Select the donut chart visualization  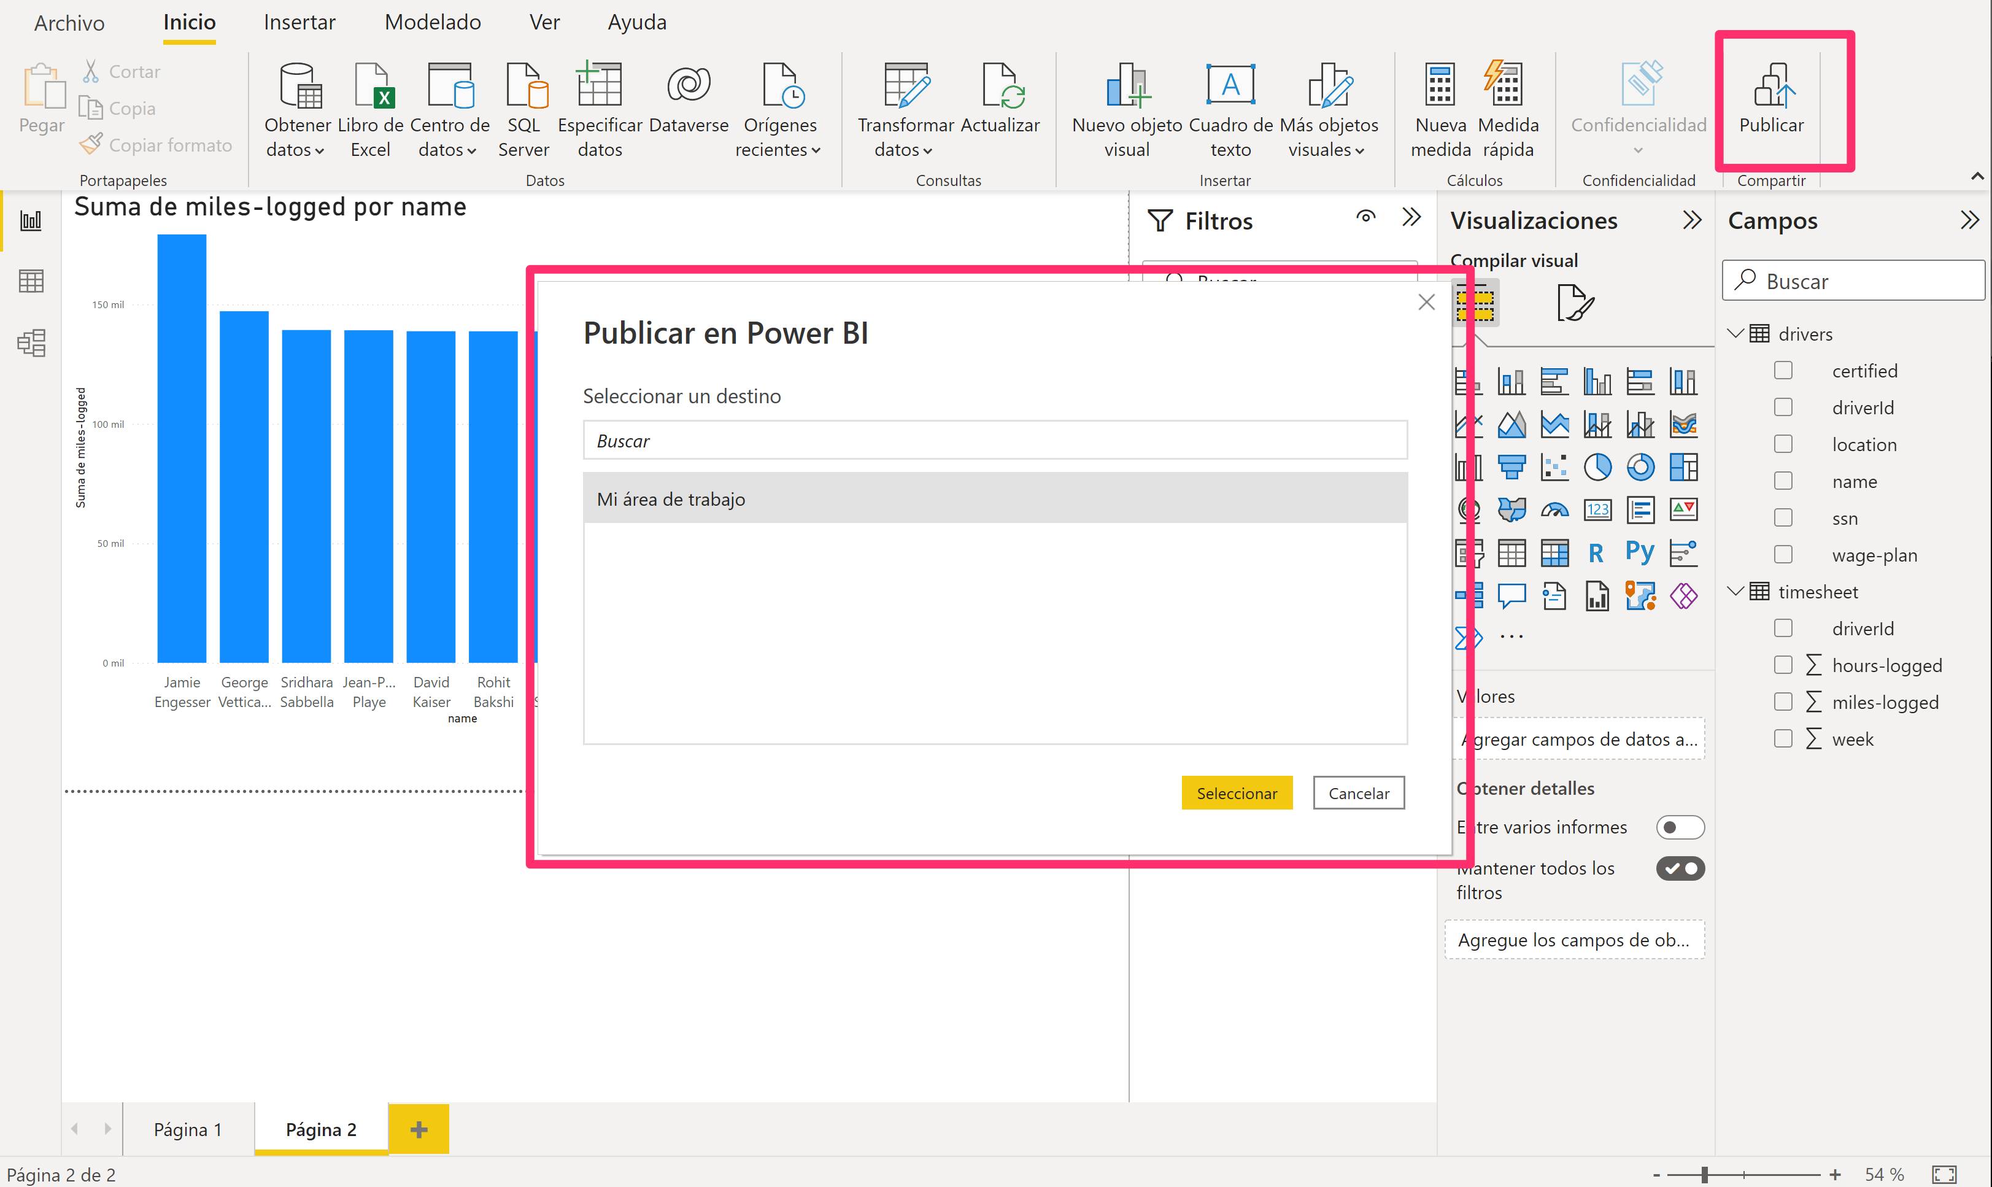click(x=1640, y=467)
